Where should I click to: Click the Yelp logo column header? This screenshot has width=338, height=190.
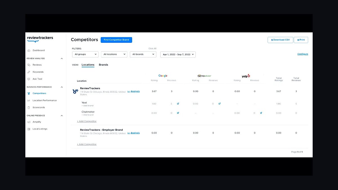(x=246, y=76)
